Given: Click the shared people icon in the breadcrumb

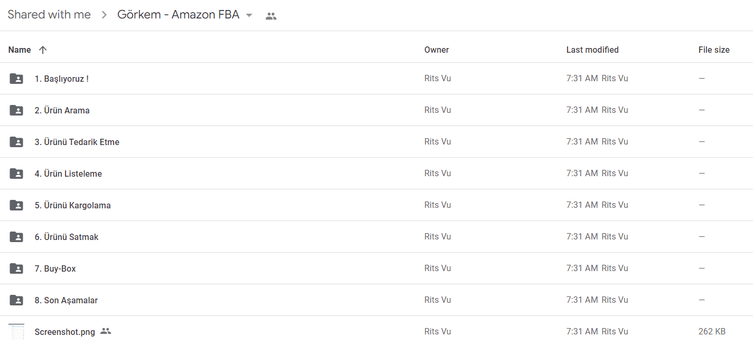Looking at the screenshot, I should 271,16.
